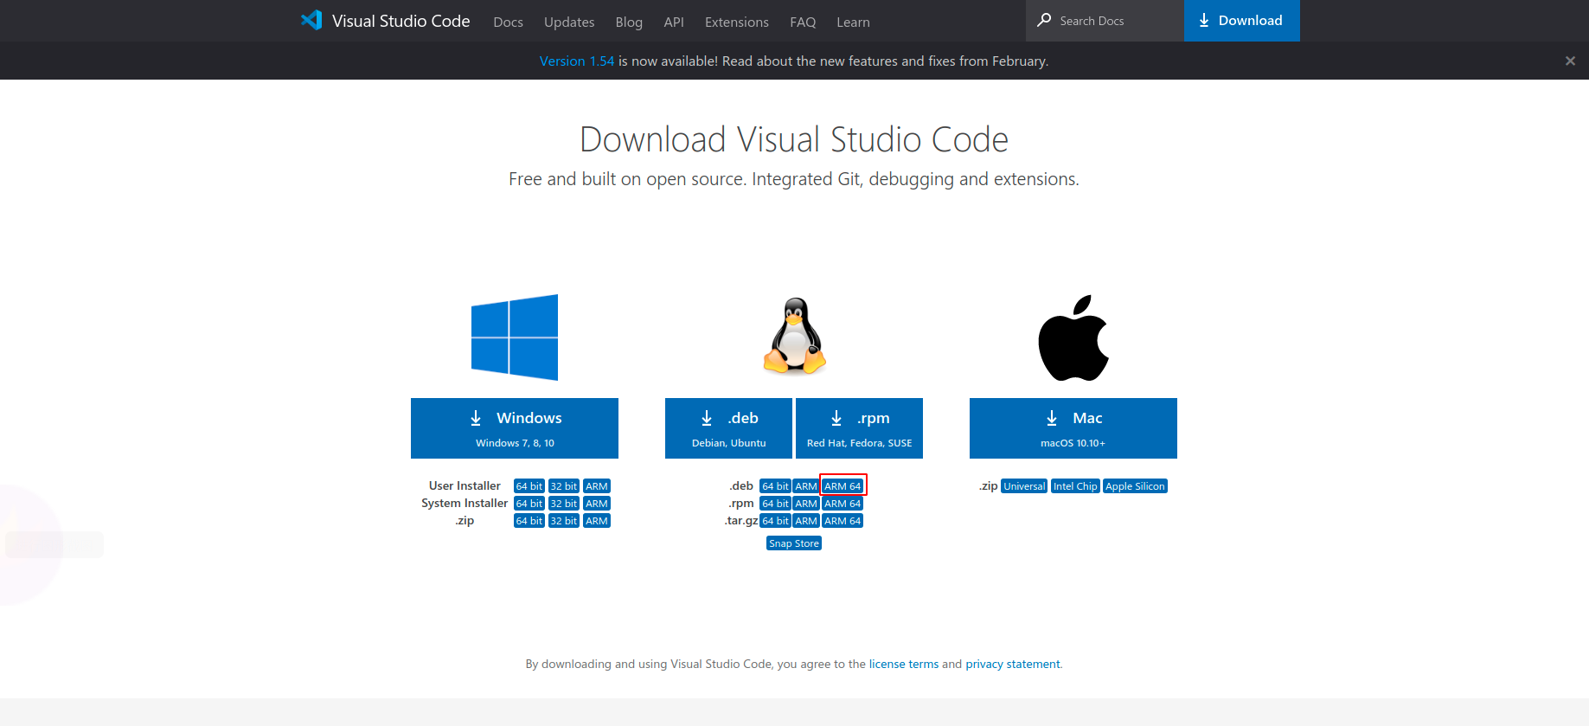Download Windows .zip 32 bit
The image size is (1589, 726).
564,521
